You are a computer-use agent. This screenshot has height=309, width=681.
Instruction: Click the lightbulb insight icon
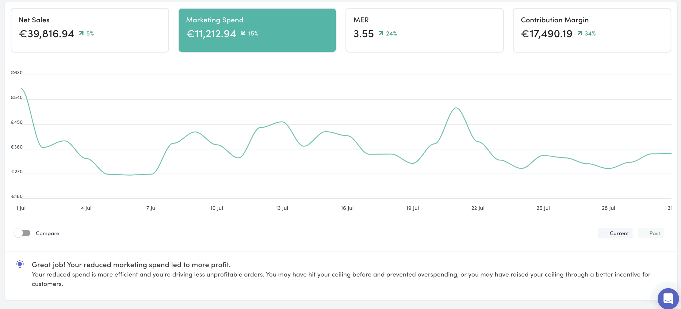click(20, 264)
